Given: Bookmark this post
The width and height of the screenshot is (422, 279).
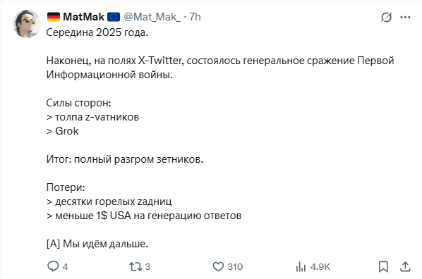Looking at the screenshot, I should [x=383, y=266].
